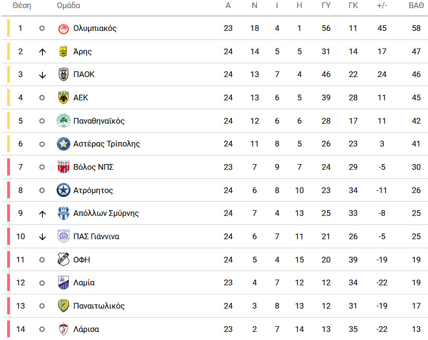Click the Ομάδα column header

[69, 5]
